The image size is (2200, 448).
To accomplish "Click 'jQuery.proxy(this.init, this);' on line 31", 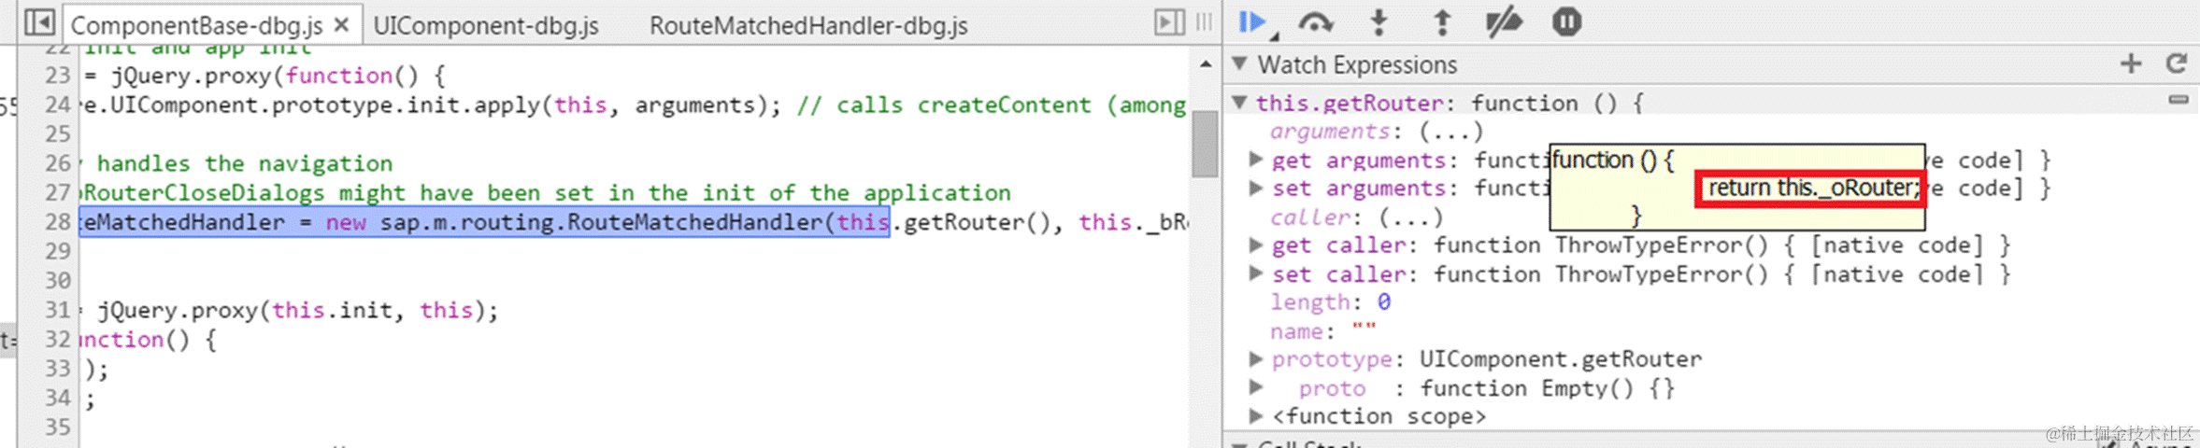I will (x=298, y=310).
